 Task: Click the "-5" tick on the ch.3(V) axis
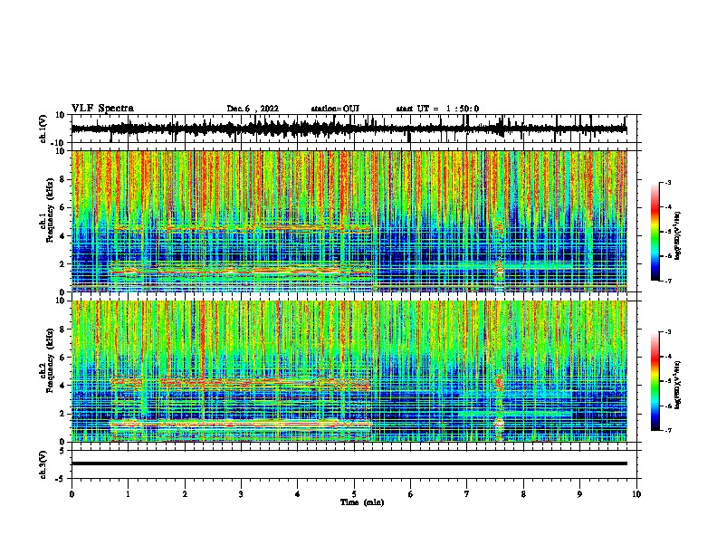[61, 479]
